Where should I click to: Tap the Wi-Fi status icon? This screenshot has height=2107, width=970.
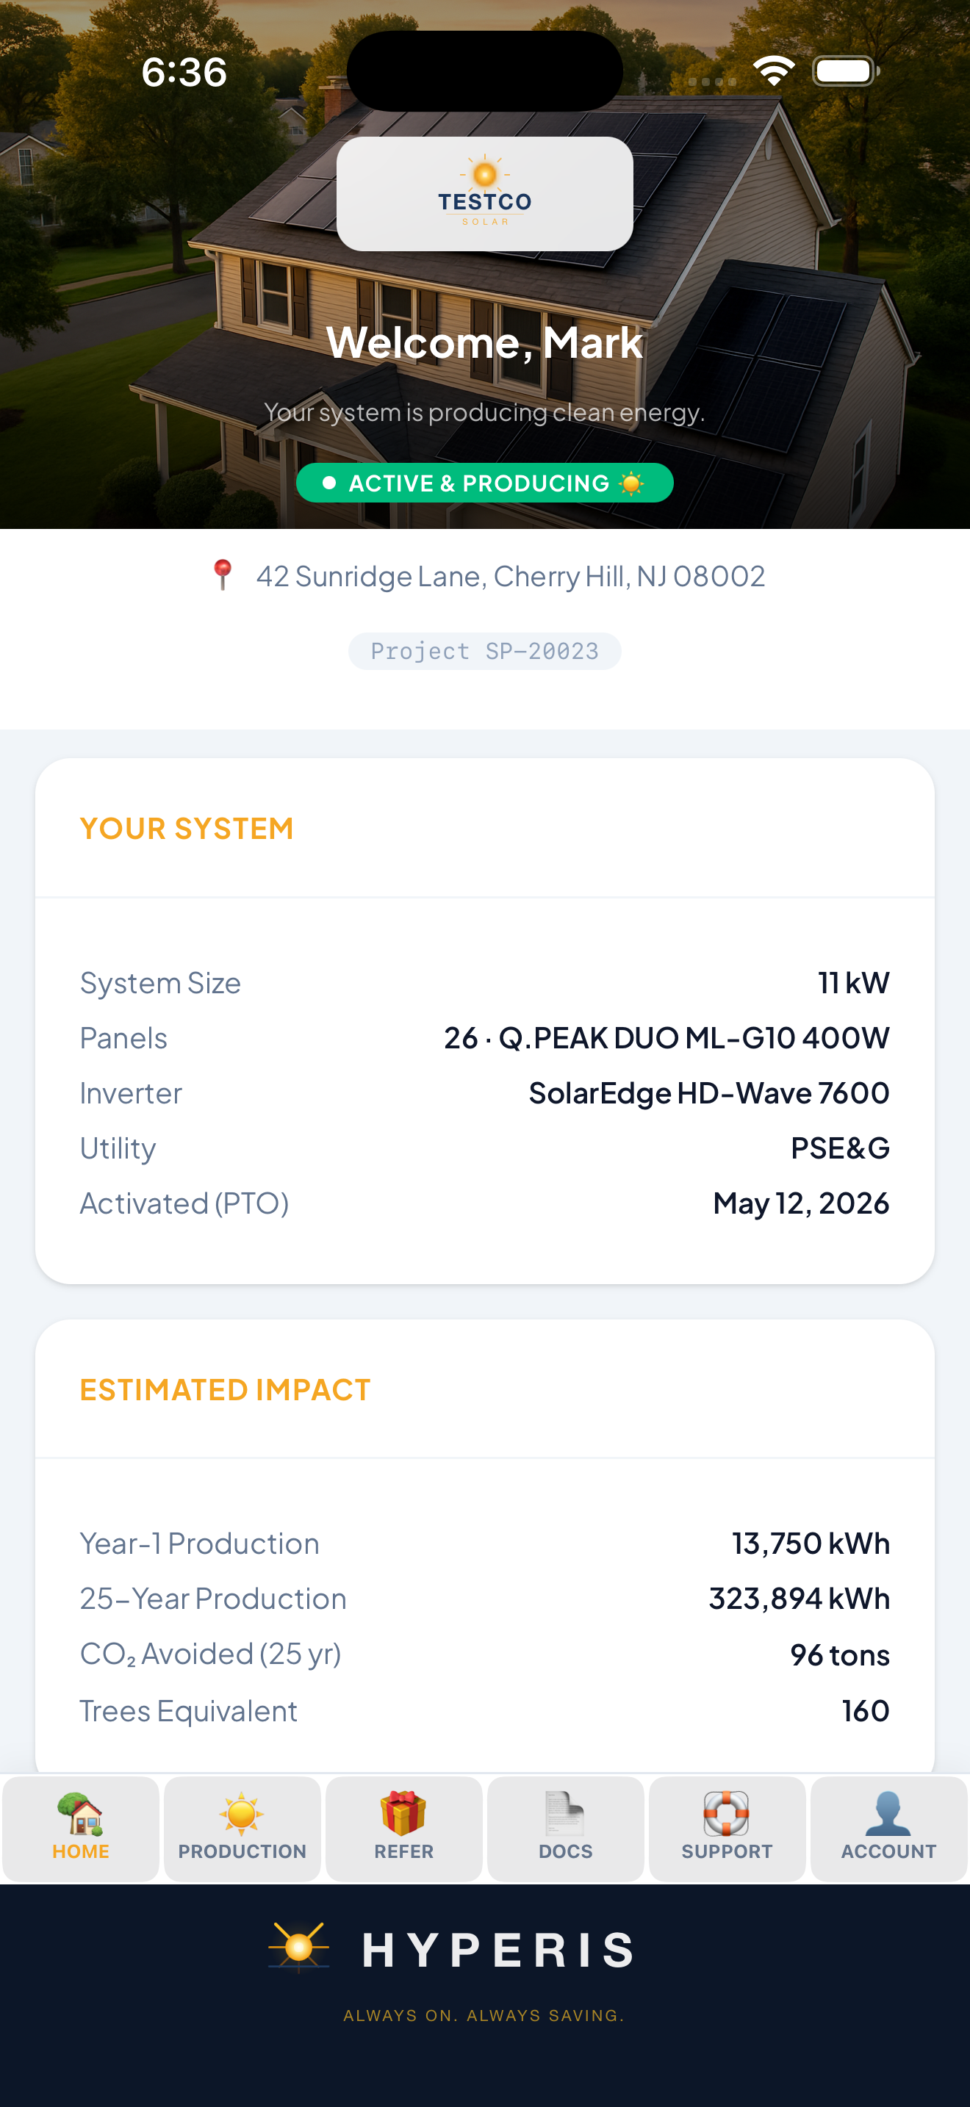tap(774, 71)
